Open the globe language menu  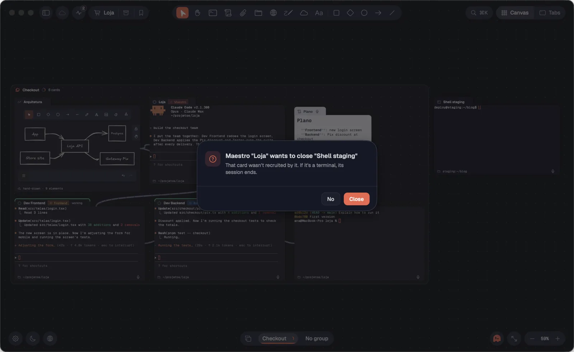point(50,338)
